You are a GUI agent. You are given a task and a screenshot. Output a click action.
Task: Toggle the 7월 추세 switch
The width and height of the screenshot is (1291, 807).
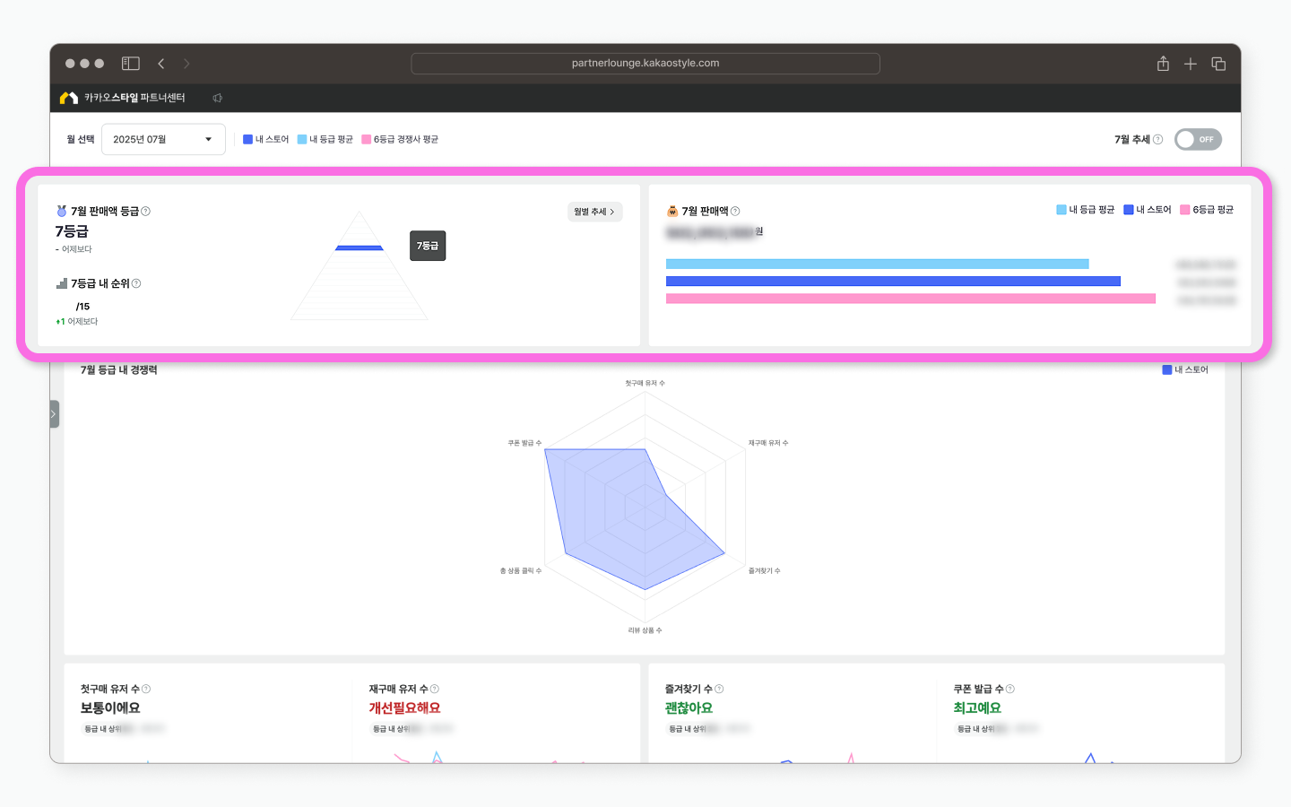pyautogui.click(x=1198, y=139)
